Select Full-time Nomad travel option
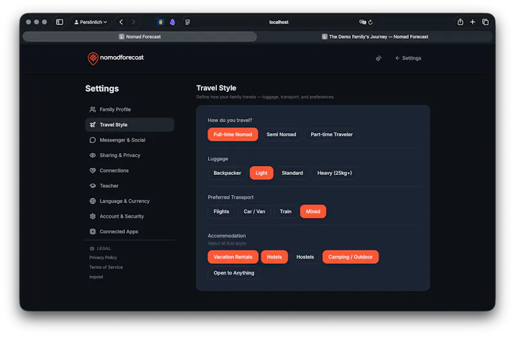Viewport: 515px width, 337px height. (x=232, y=134)
